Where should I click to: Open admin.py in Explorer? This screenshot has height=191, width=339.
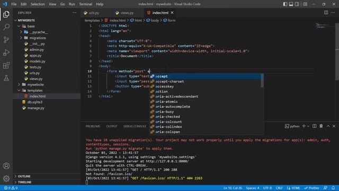pyautogui.click(x=37, y=49)
